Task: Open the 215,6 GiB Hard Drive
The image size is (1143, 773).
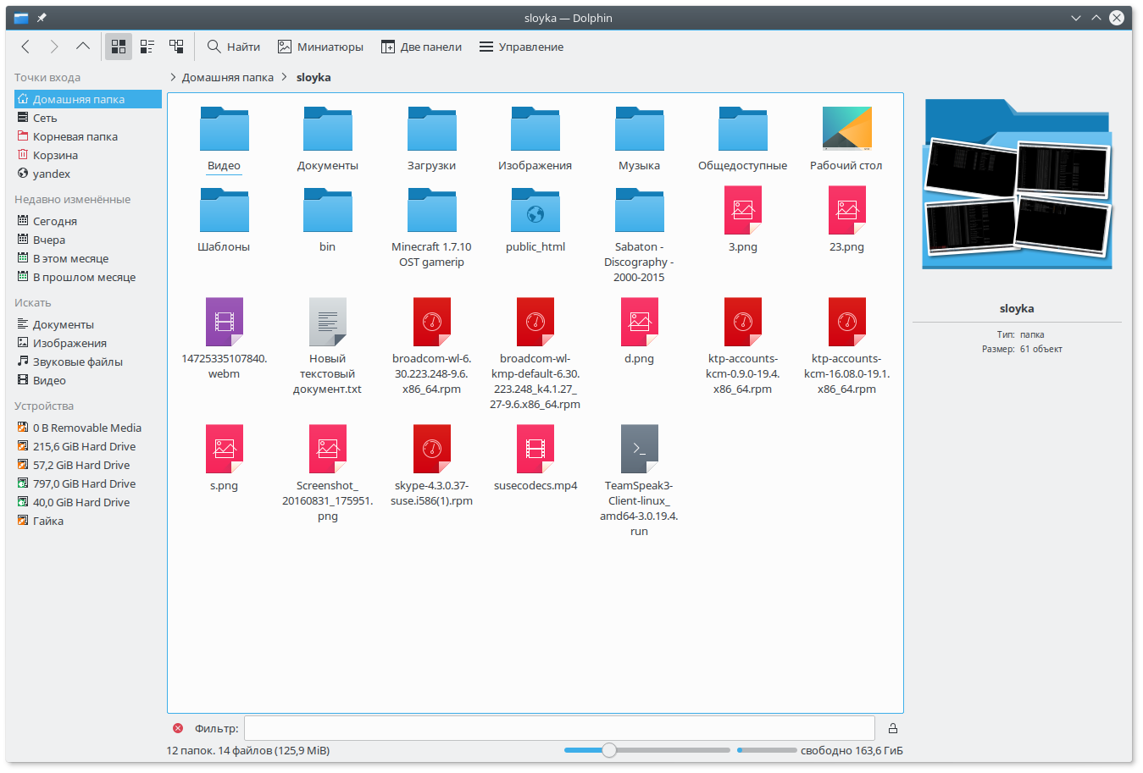Action: click(x=88, y=446)
